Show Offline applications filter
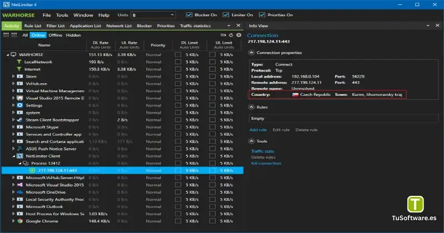This screenshot has width=444, height=233. (x=55, y=35)
